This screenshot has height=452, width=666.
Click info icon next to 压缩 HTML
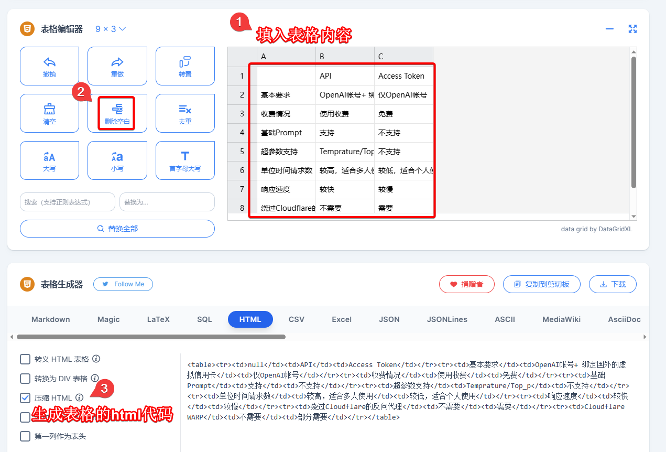tap(79, 397)
